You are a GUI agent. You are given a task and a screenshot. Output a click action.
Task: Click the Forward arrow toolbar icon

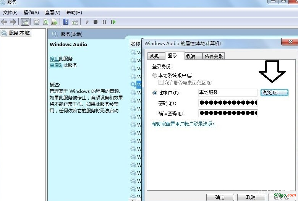13,22
